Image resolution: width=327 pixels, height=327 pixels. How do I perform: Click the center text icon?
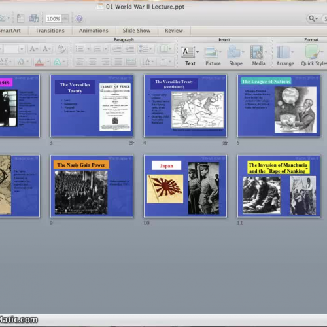(x=93, y=62)
